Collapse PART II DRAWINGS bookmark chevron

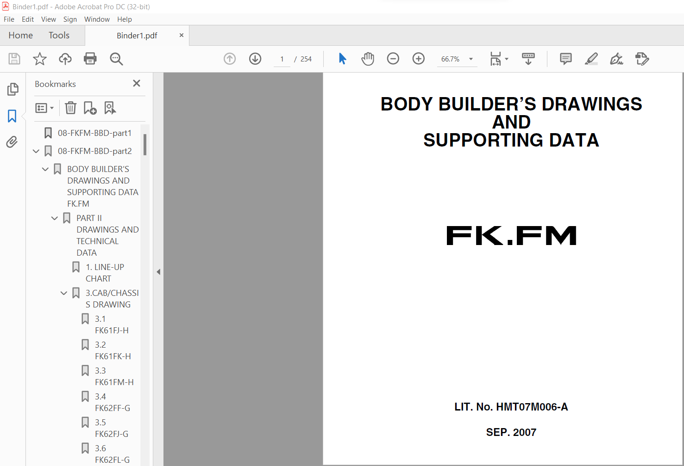pyautogui.click(x=55, y=218)
